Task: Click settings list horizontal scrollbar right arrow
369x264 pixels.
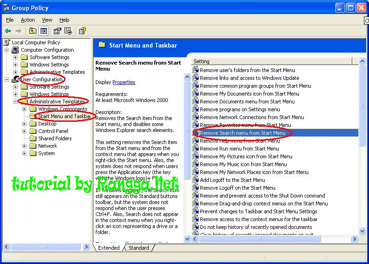Action: click(354, 239)
